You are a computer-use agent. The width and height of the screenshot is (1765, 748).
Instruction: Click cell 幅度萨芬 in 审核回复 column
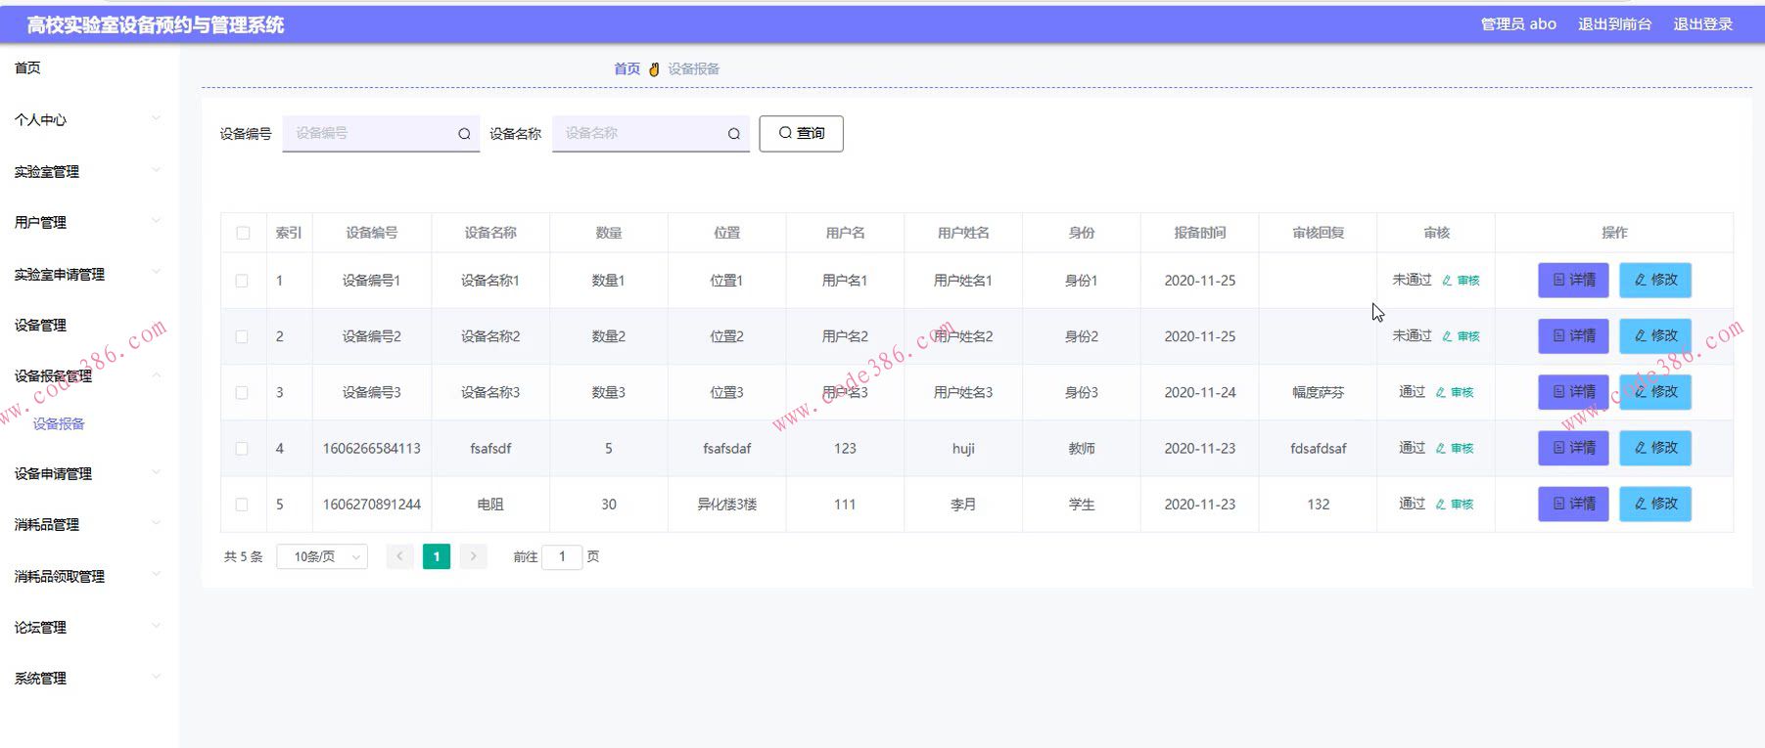click(1318, 392)
